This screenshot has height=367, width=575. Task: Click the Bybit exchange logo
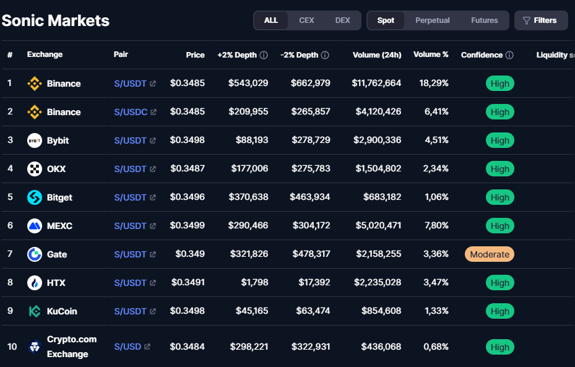point(35,140)
